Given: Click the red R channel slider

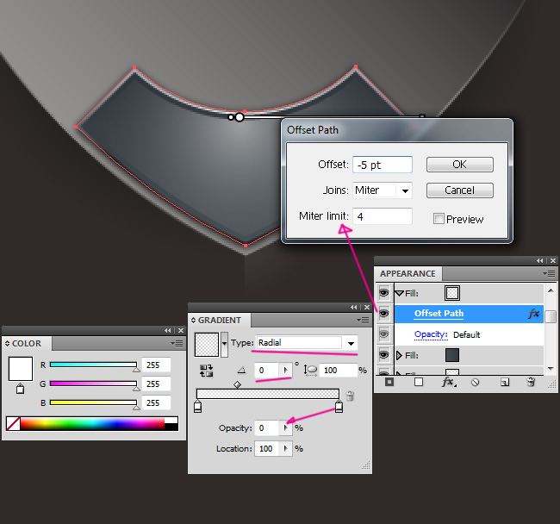Looking at the screenshot, I should (x=93, y=365).
